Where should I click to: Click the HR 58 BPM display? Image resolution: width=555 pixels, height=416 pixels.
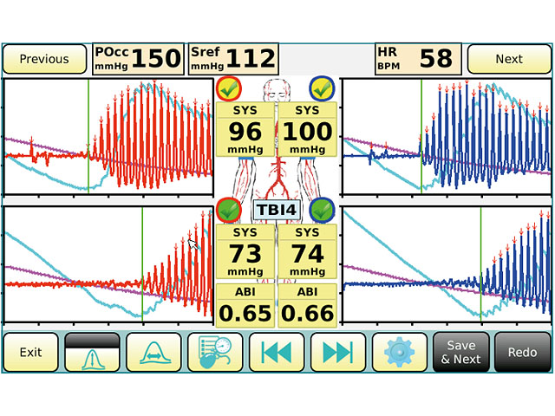click(x=418, y=59)
